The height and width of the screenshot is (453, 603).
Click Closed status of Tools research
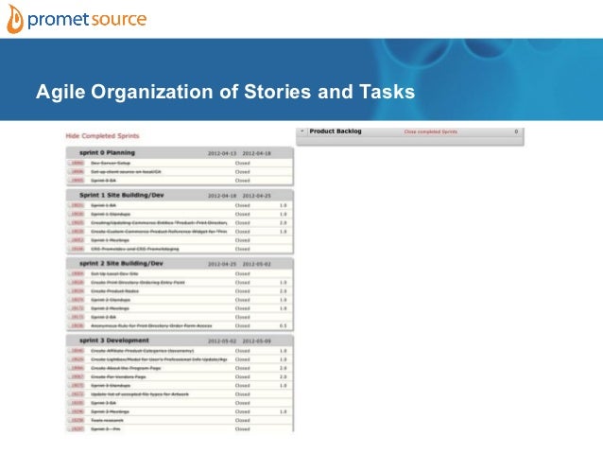[242, 420]
